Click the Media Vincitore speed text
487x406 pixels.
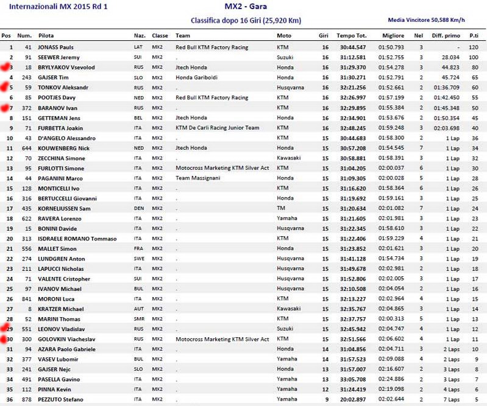[x=426, y=20]
